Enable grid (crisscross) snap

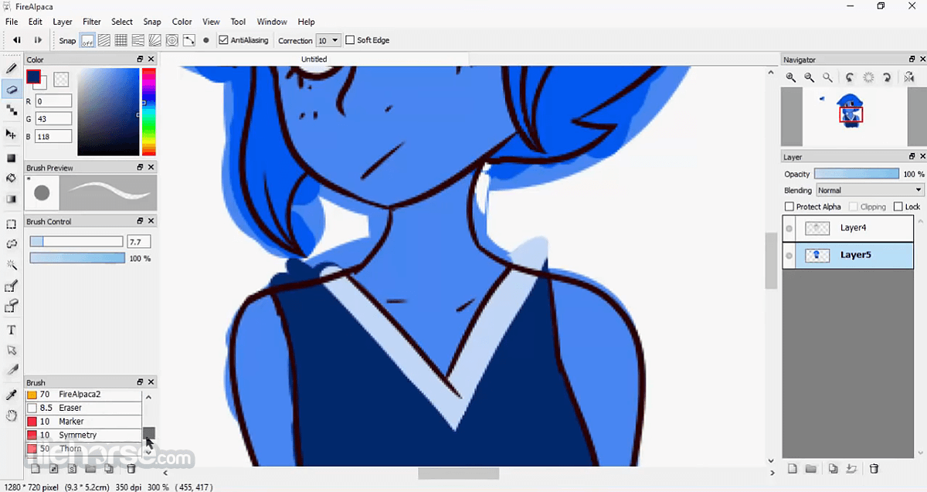point(121,40)
